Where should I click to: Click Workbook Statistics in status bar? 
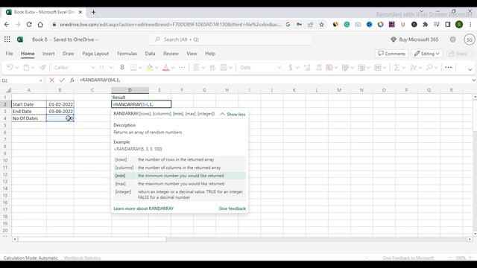click(82, 258)
